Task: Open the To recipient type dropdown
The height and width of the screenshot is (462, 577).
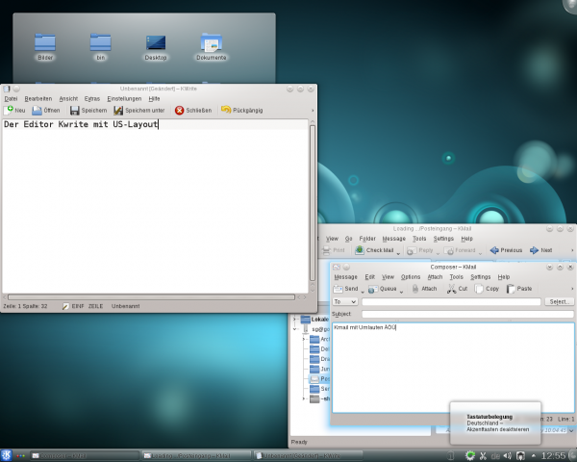Action: pos(344,302)
